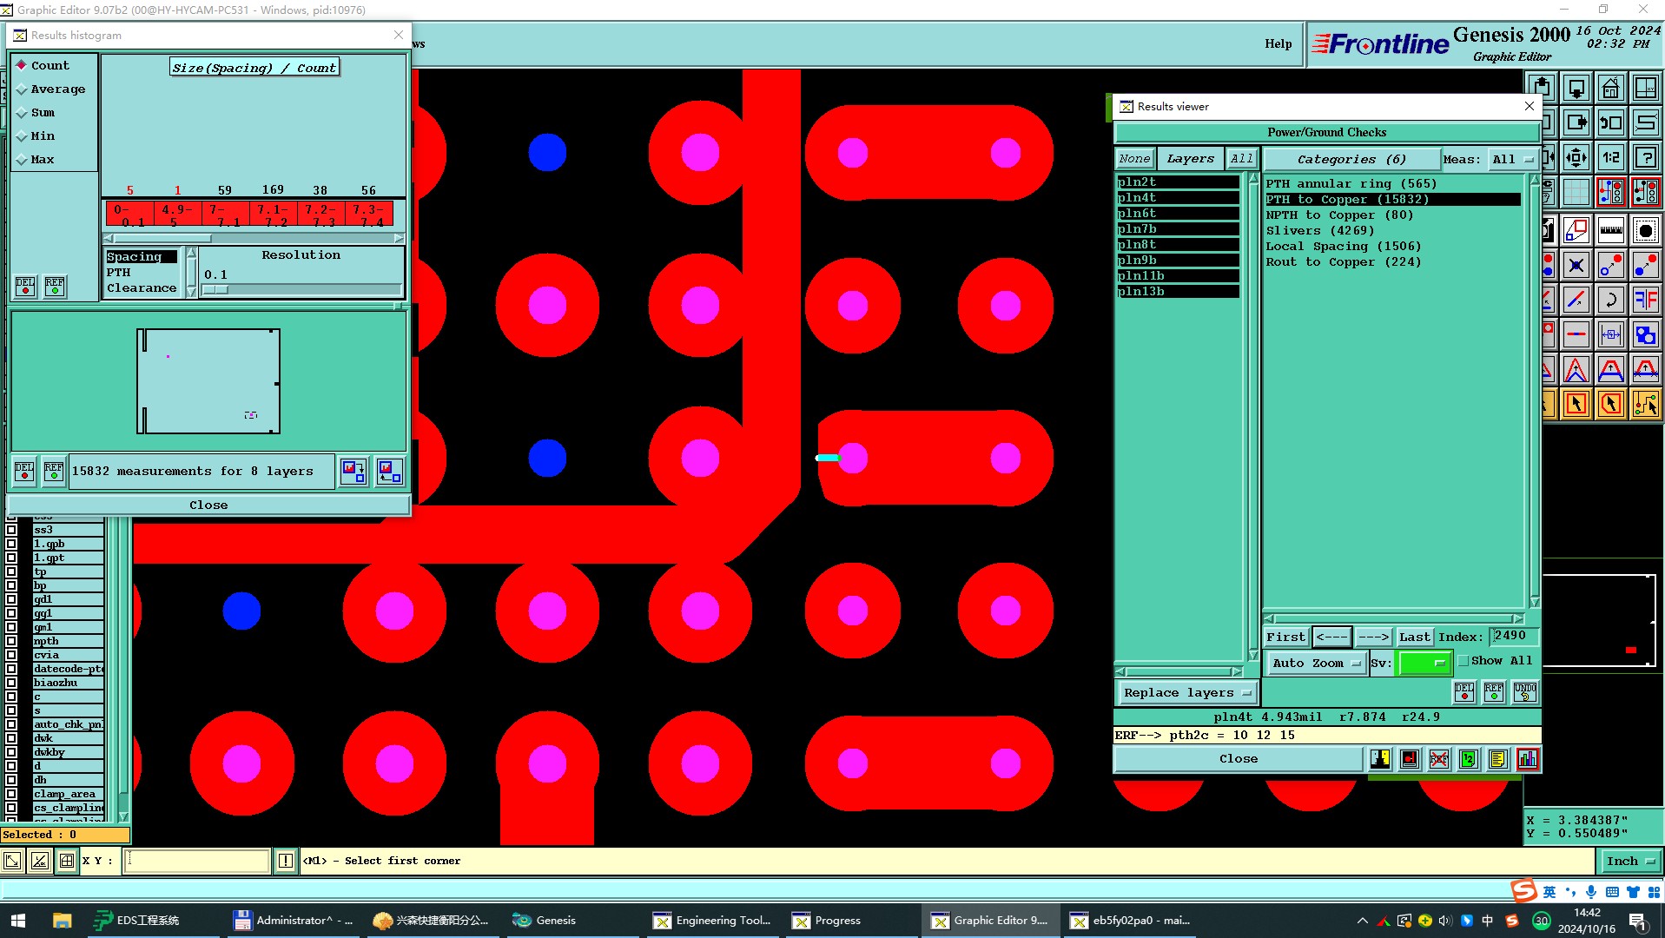Click the 1:2 zoom ratio toolbar icon

pos(1610,157)
